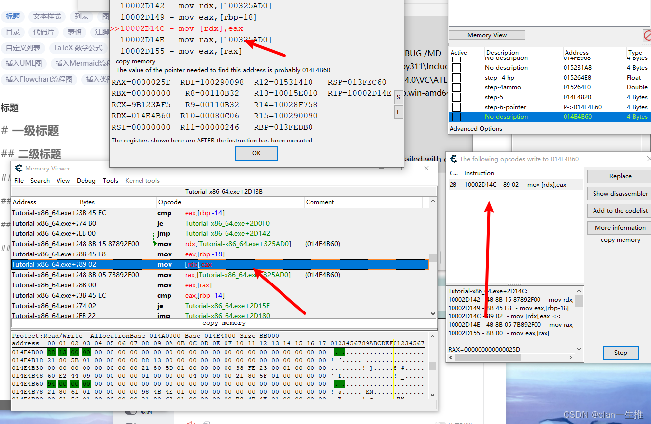Click 目录 to insert a table of contents
The height and width of the screenshot is (424, 651).
(12, 31)
